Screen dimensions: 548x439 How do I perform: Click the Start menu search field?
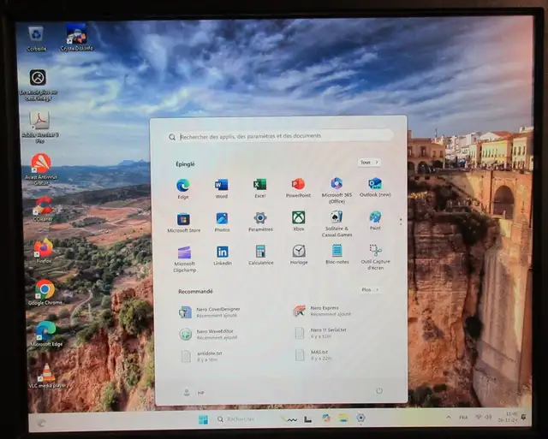click(x=280, y=136)
